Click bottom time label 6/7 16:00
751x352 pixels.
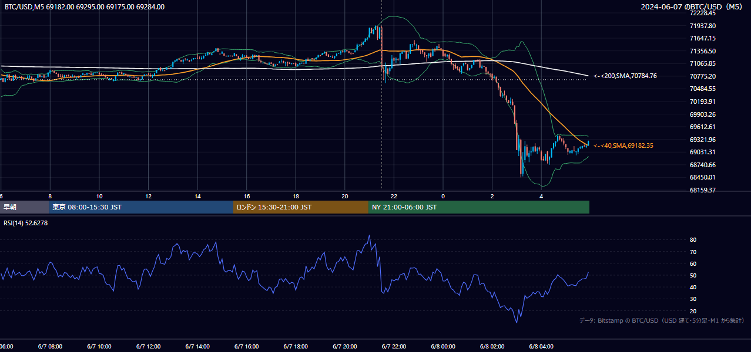pos(247,347)
